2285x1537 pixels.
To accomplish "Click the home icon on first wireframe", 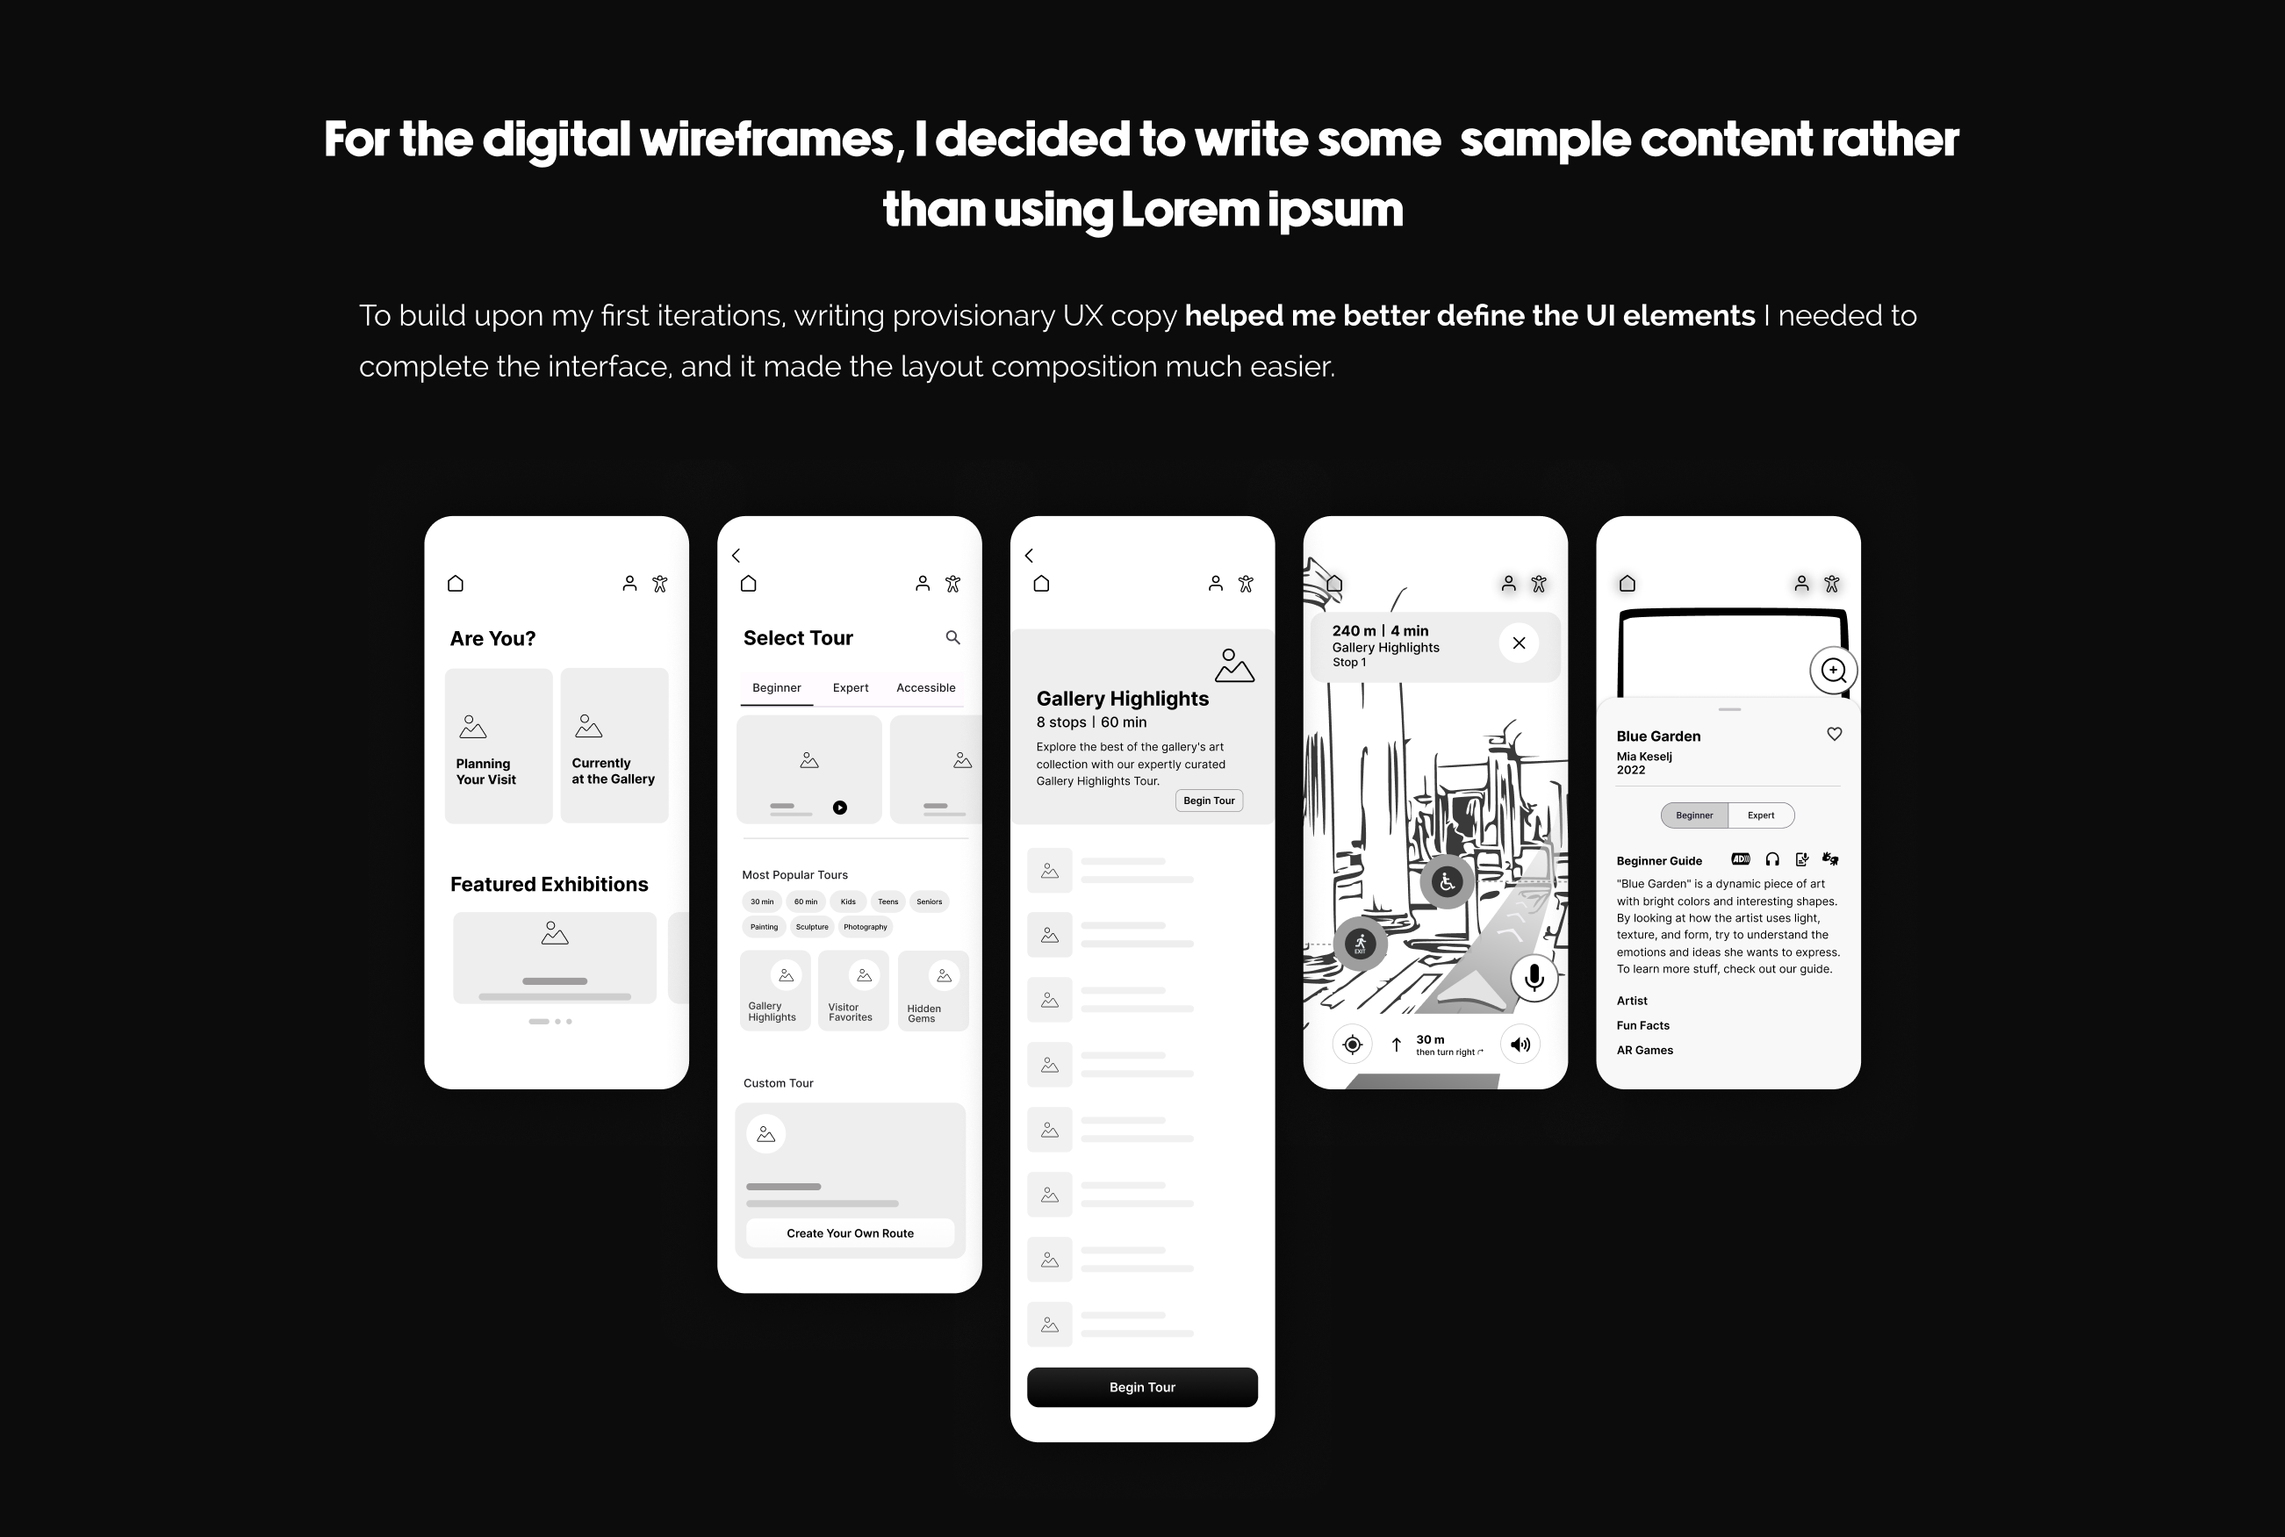I will click(455, 583).
